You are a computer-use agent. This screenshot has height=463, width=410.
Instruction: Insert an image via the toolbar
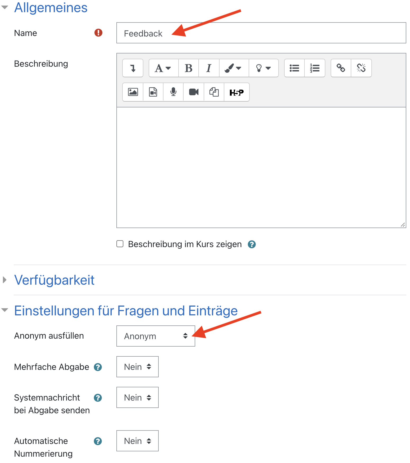point(133,92)
